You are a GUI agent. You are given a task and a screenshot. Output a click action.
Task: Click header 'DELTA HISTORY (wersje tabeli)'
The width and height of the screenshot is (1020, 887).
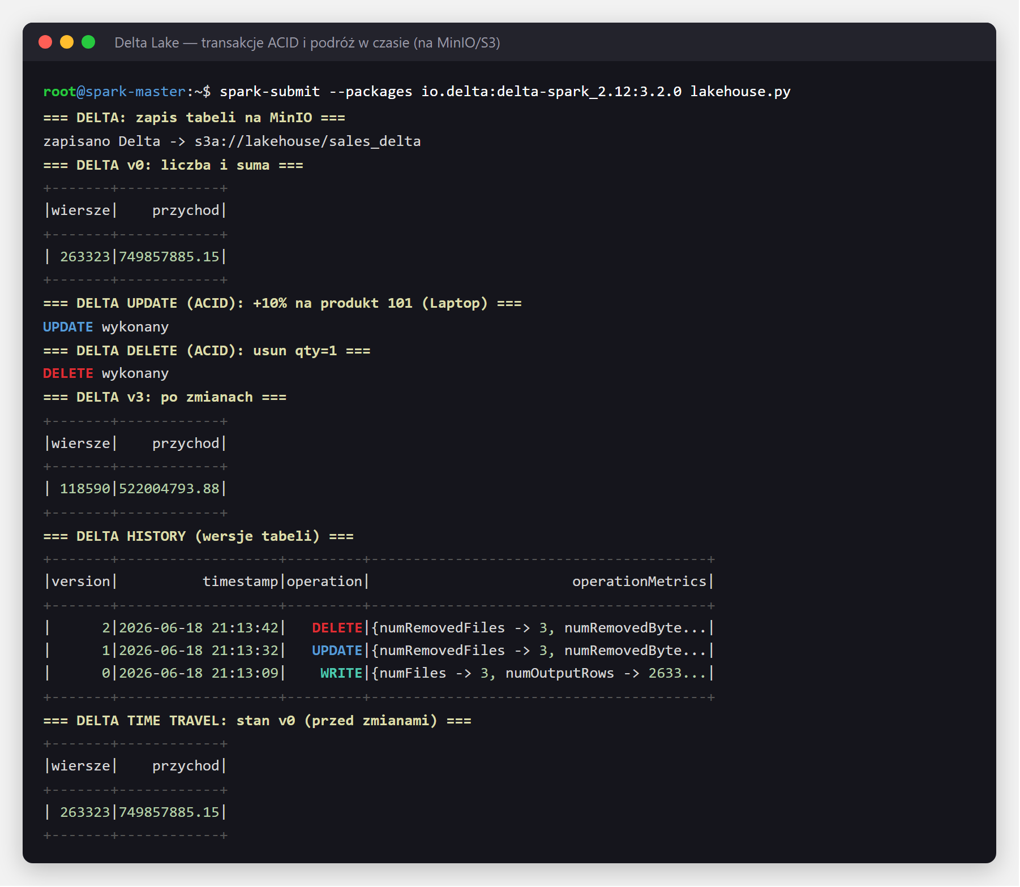[198, 536]
